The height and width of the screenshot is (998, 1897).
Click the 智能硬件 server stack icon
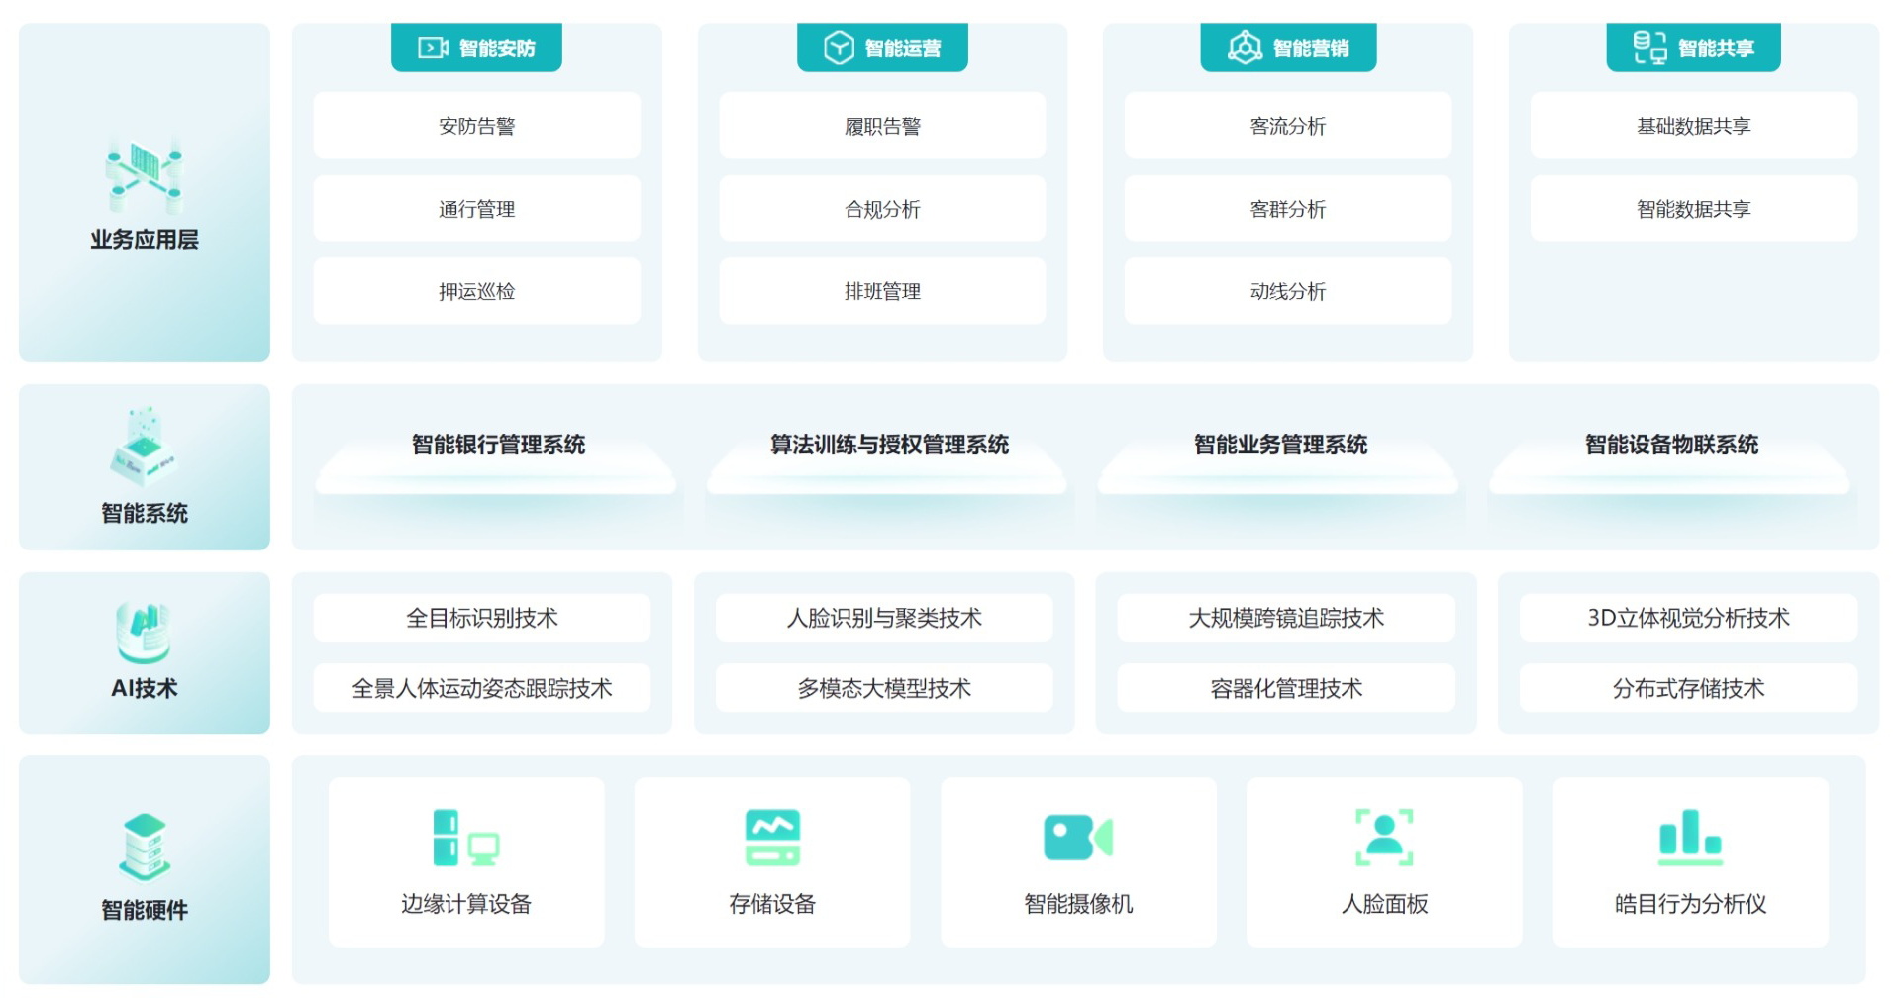point(145,848)
